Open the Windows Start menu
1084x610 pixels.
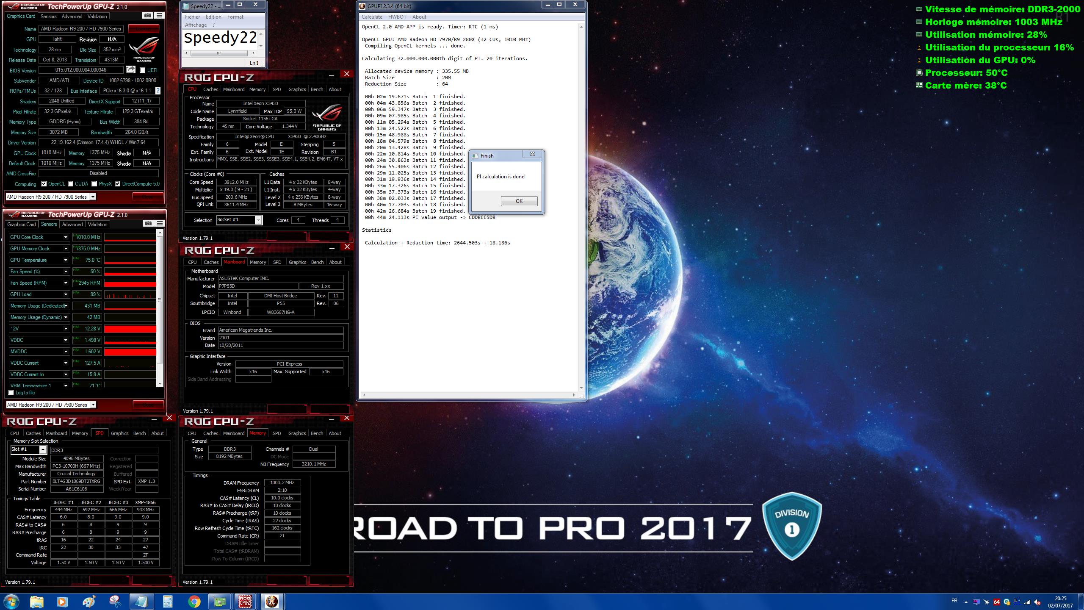pos(11,602)
